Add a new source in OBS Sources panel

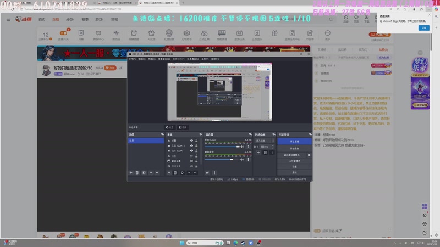tap(169, 173)
